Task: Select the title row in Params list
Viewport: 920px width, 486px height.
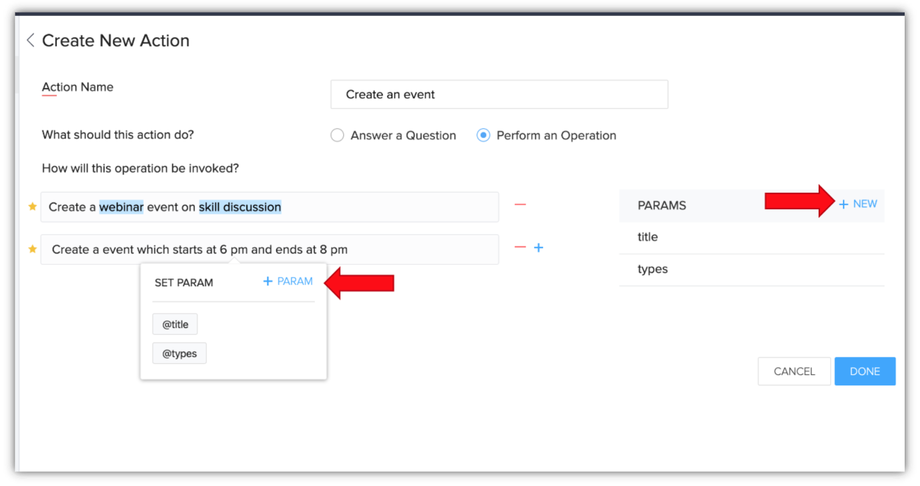Action: pos(751,237)
